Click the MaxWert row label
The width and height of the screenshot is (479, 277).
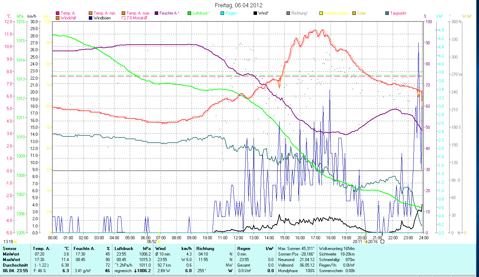click(x=11, y=260)
